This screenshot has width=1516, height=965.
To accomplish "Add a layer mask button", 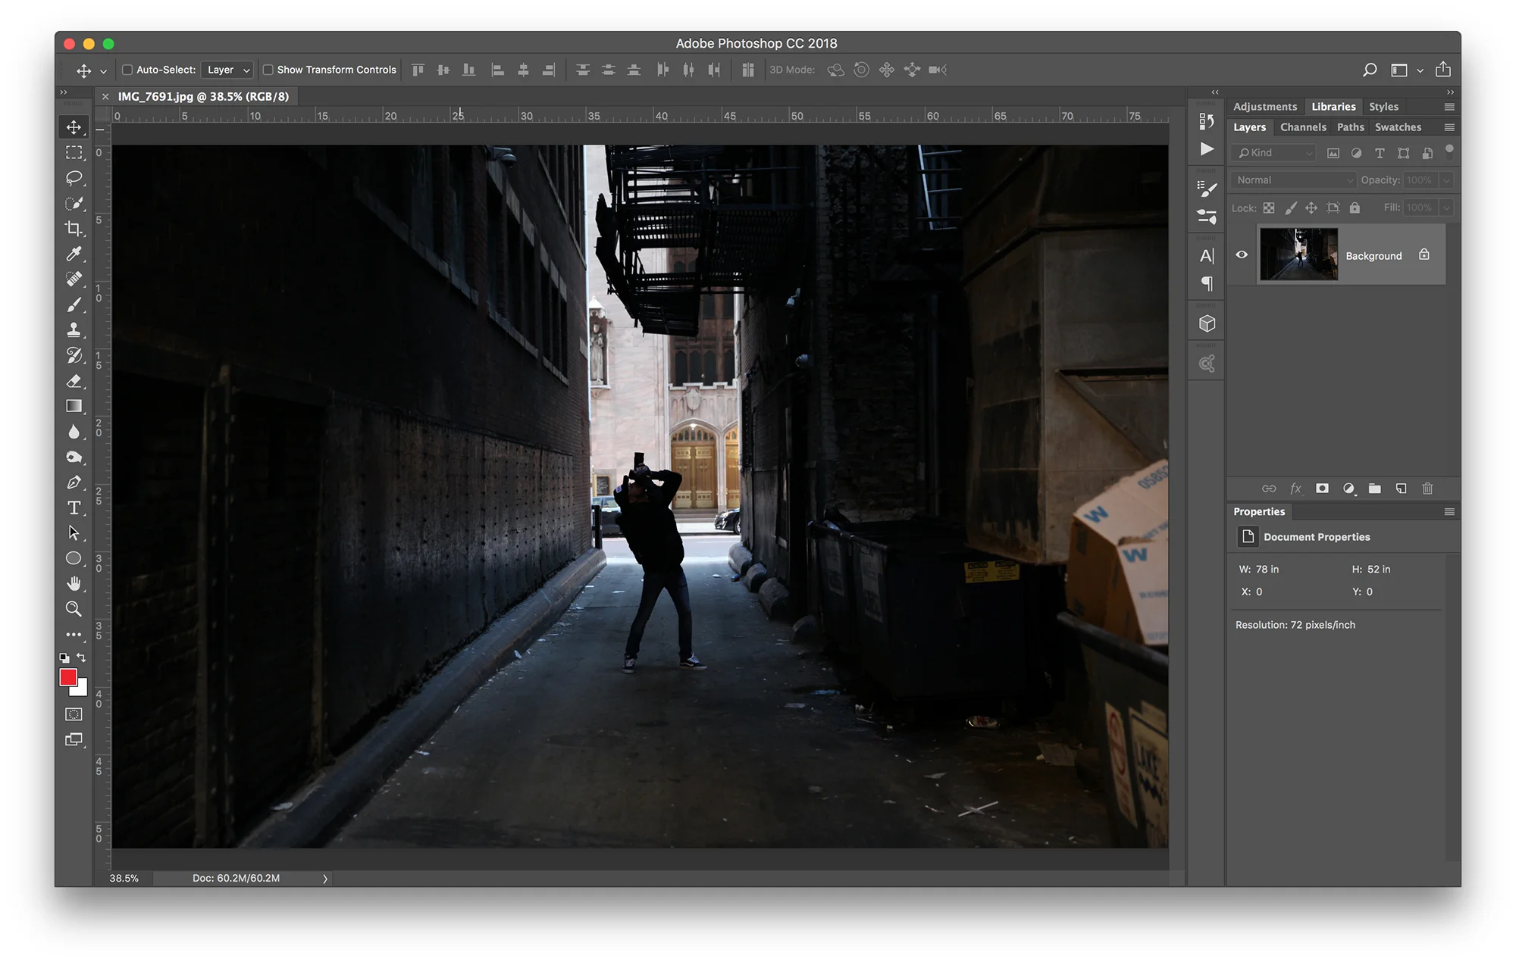I will 1322,489.
